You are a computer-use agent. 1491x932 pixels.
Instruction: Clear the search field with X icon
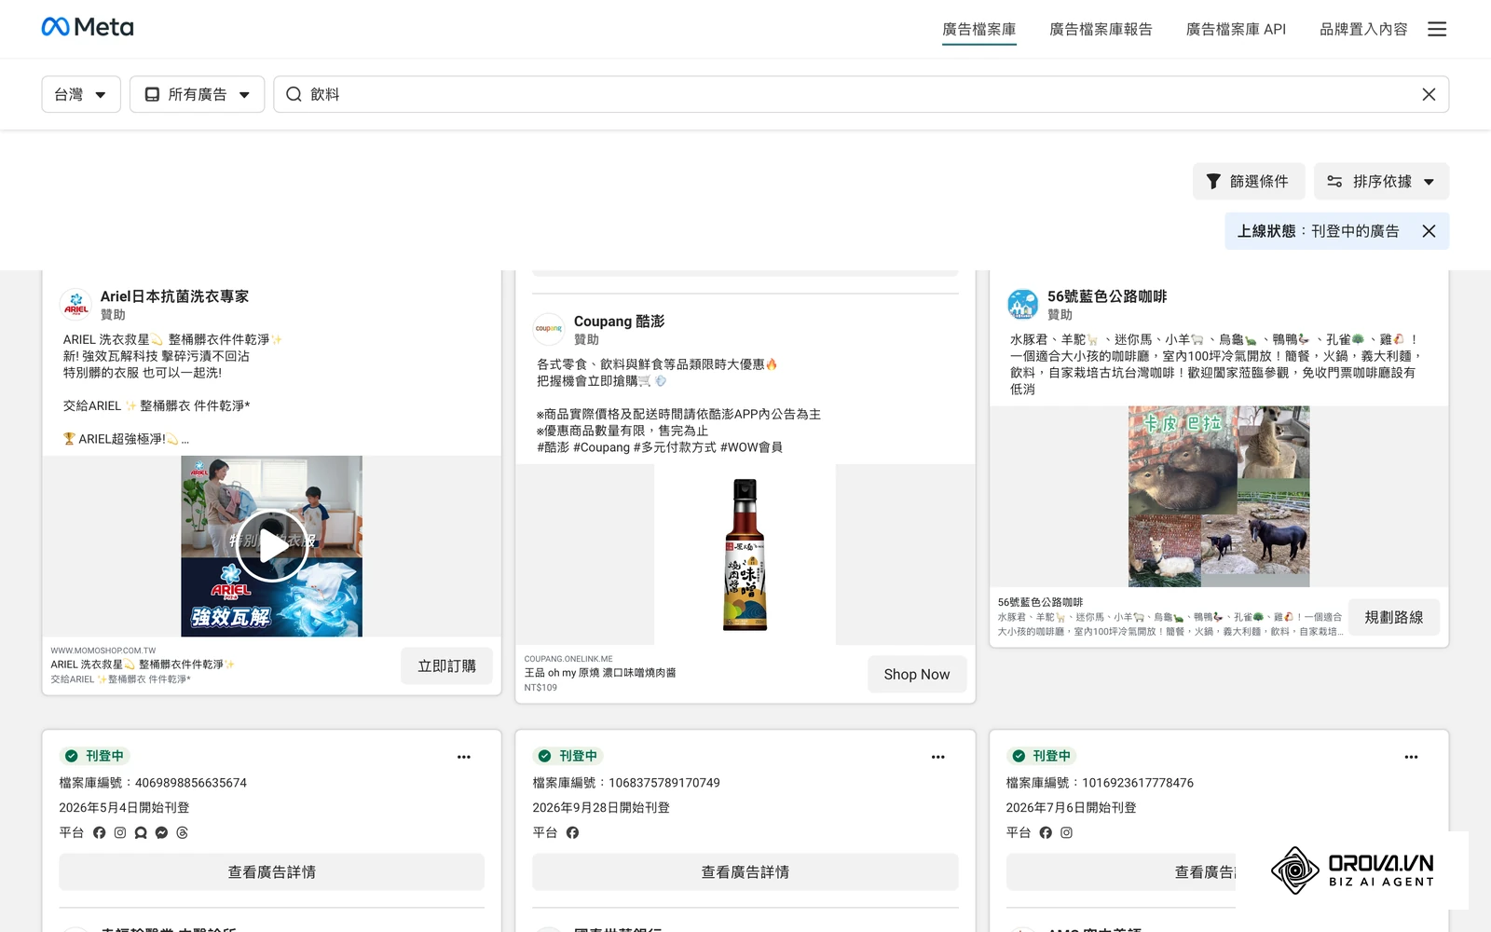coord(1429,94)
